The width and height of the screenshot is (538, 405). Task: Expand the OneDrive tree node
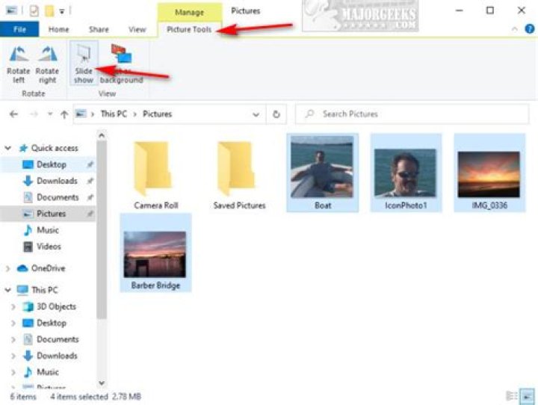click(8, 268)
